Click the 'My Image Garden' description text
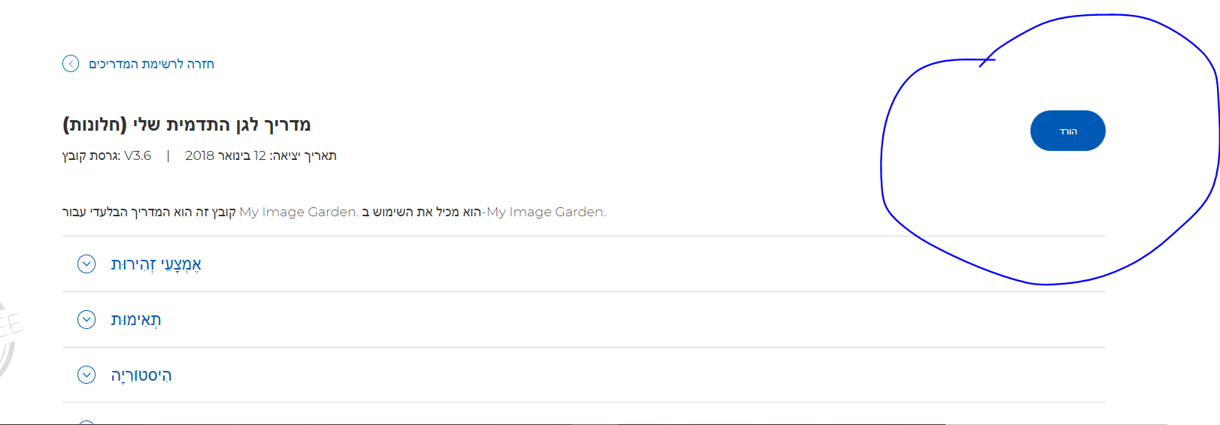The image size is (1220, 425). pyautogui.click(x=298, y=212)
